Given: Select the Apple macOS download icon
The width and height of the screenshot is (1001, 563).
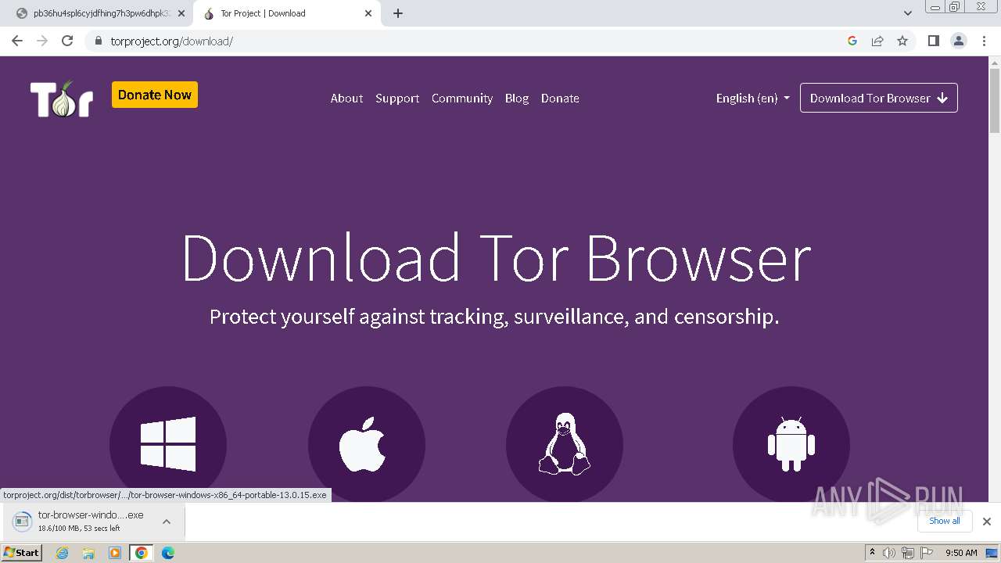Looking at the screenshot, I should click(367, 444).
